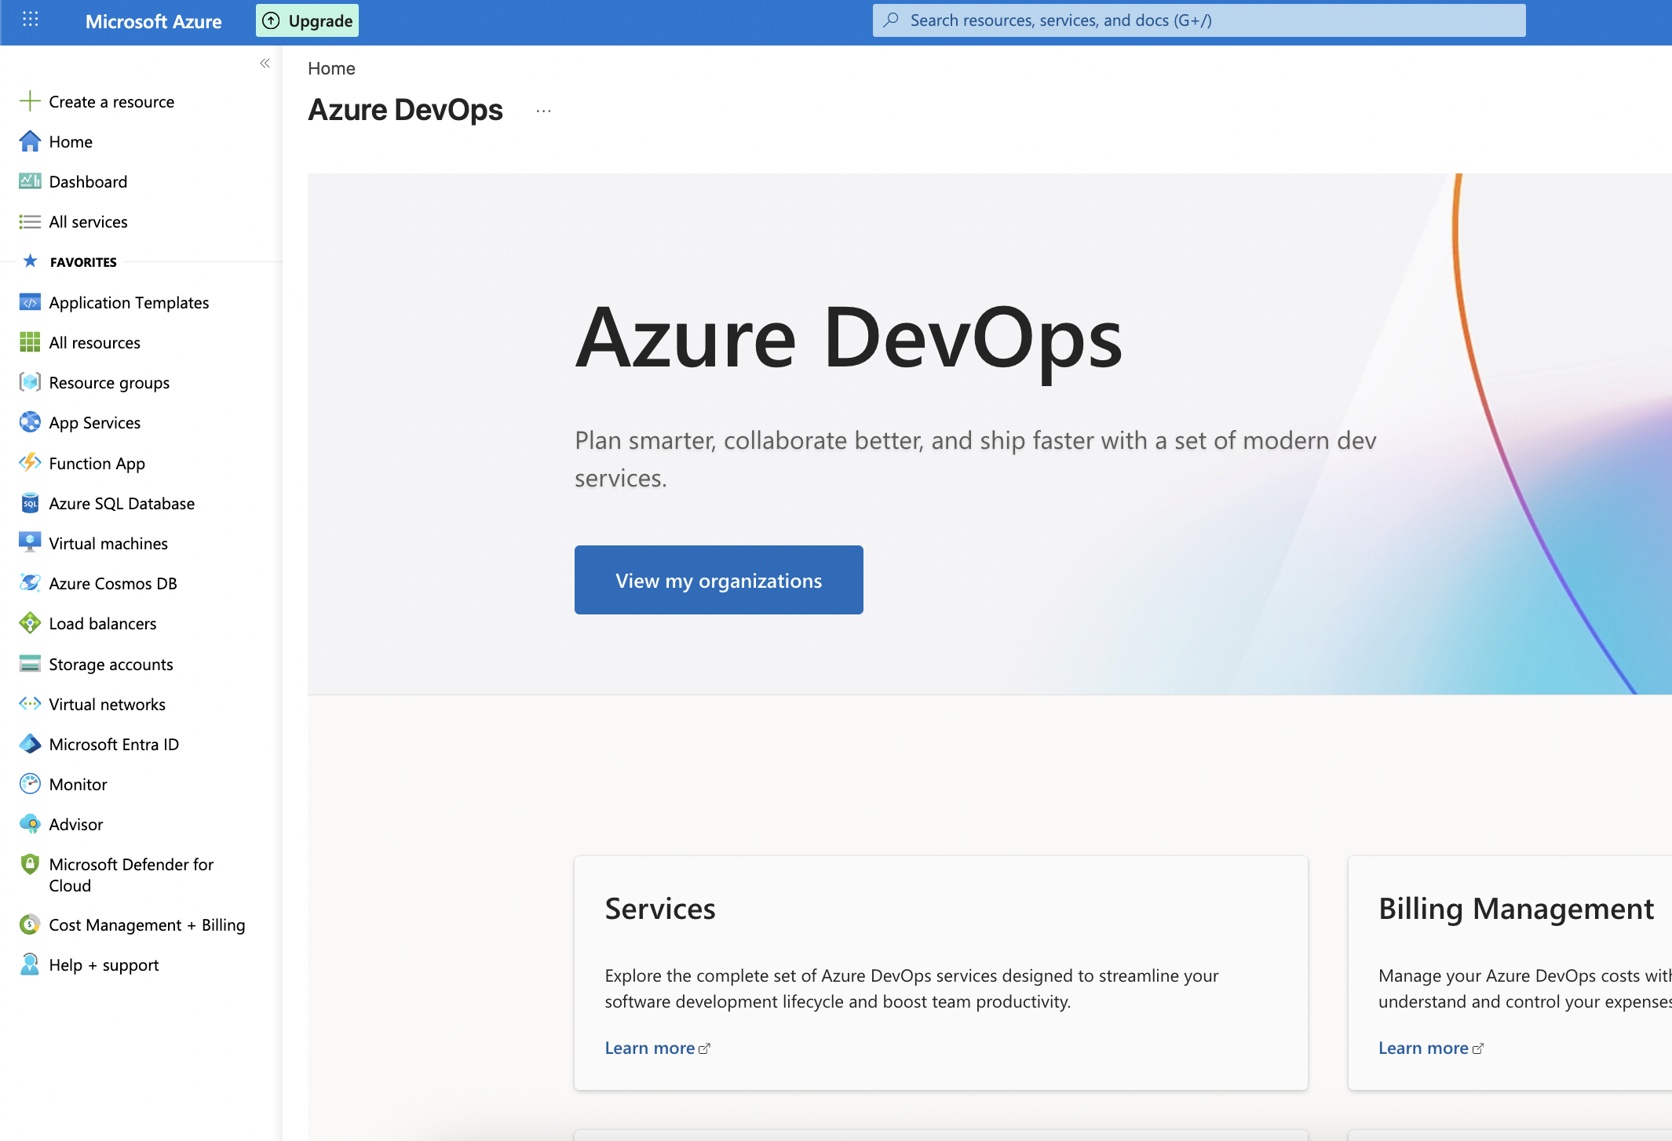This screenshot has width=1672, height=1141.
Task: Collapse the sidebar with double chevron
Action: coord(265,64)
